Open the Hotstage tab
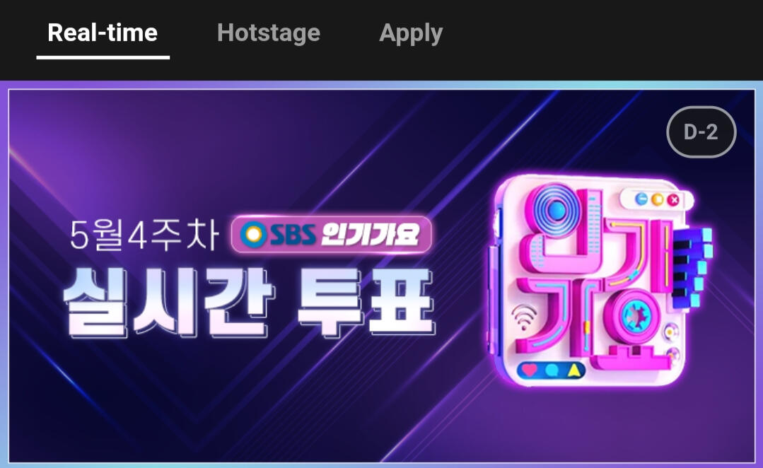The image size is (763, 468). pos(269,33)
